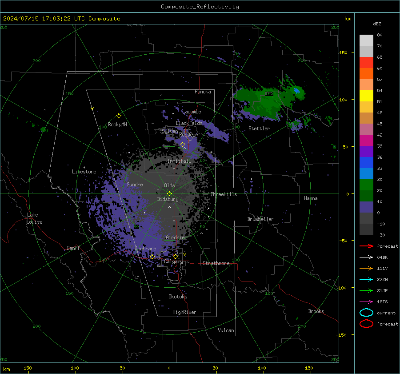Click the red forecast ellipse icon
This screenshot has width=400, height=374.
pyautogui.click(x=366, y=324)
